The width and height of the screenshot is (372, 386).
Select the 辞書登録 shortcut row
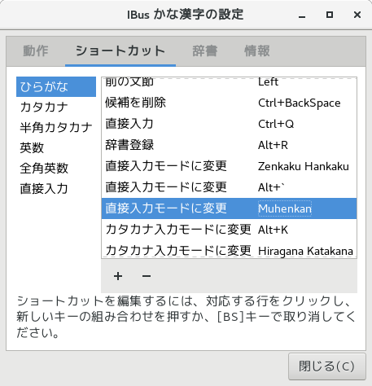pyautogui.click(x=230, y=145)
